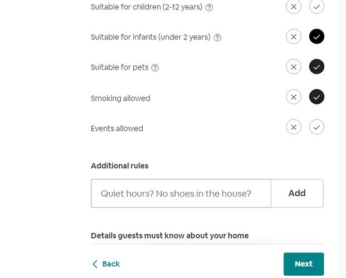
Task: Select X for Suitable for pets
Action: tap(294, 67)
